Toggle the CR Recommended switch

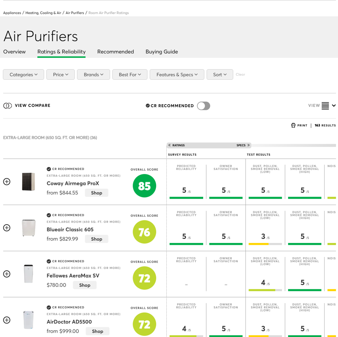click(x=204, y=106)
